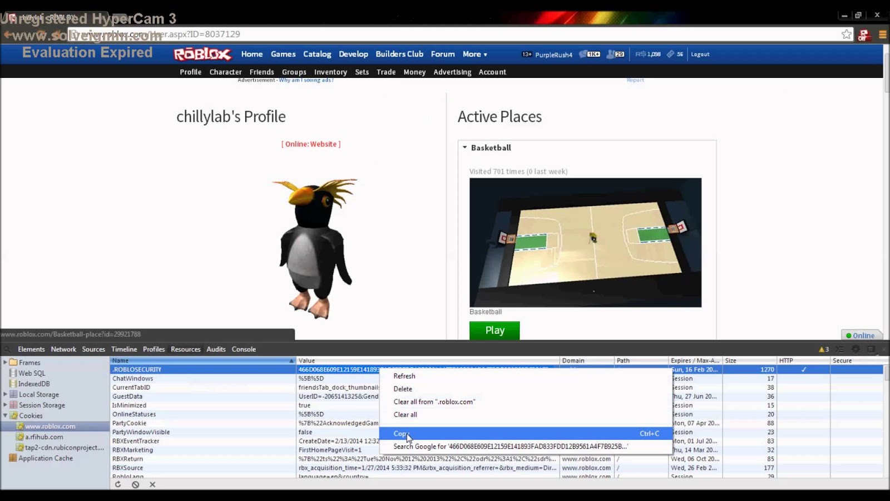This screenshot has width=890, height=501.
Task: Click the a.rfihub.com cookie icon
Action: tap(19, 437)
